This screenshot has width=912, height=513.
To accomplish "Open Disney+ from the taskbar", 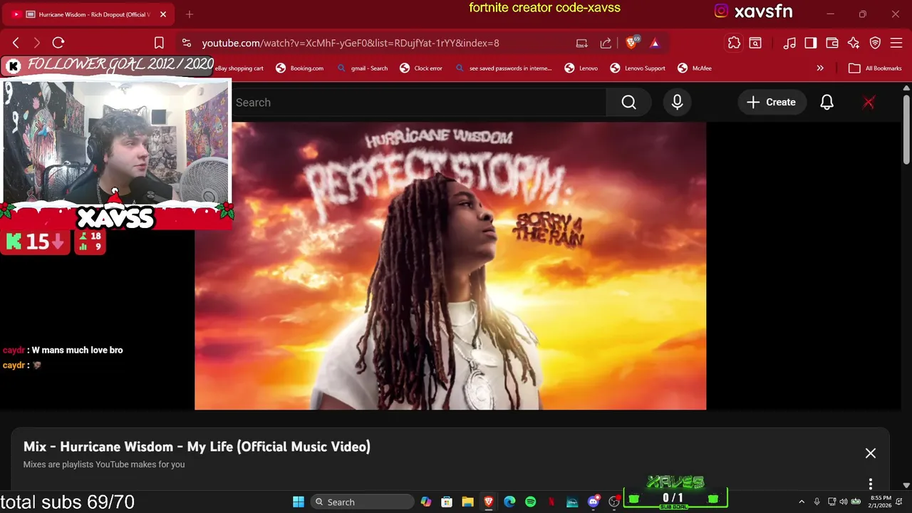I will [572, 502].
